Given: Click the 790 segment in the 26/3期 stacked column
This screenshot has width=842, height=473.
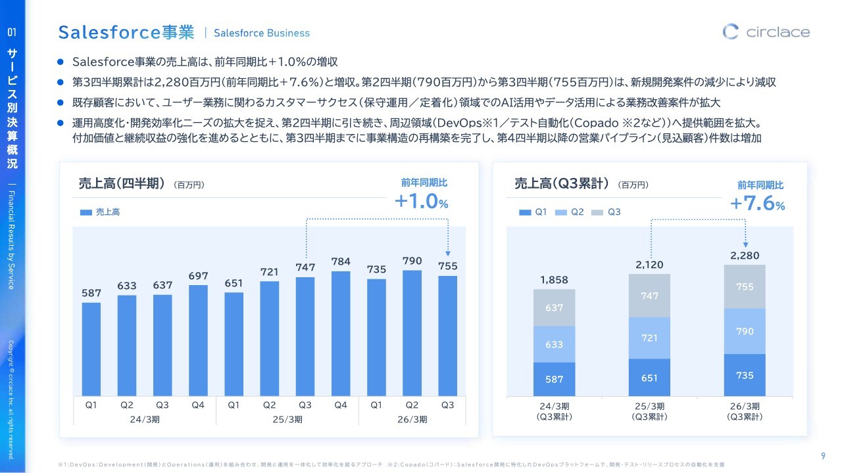Looking at the screenshot, I should pyautogui.click(x=745, y=332).
